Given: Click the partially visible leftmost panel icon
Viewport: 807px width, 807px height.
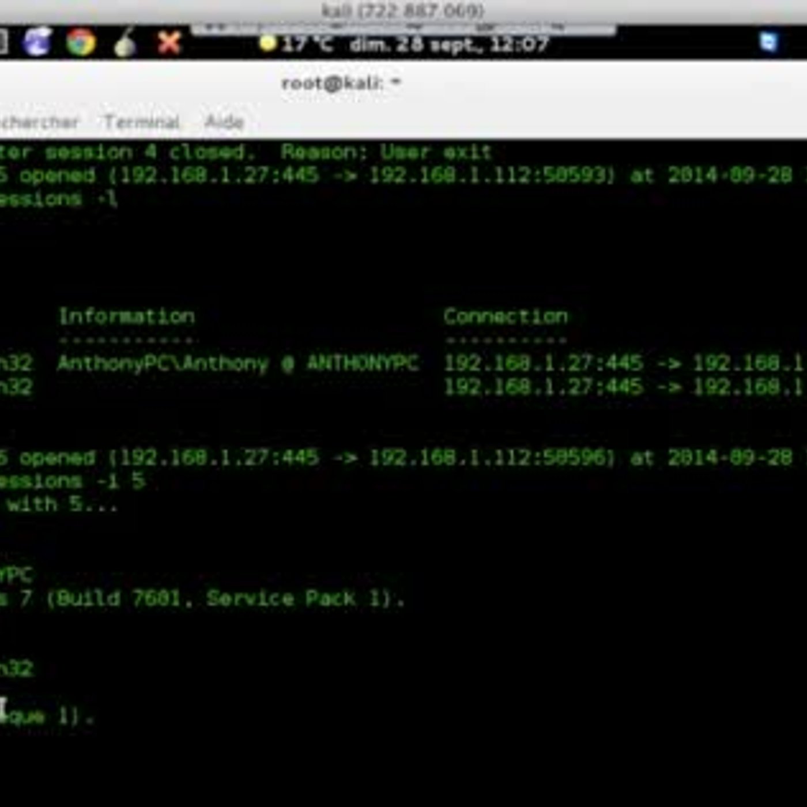Looking at the screenshot, I should tap(3, 42).
